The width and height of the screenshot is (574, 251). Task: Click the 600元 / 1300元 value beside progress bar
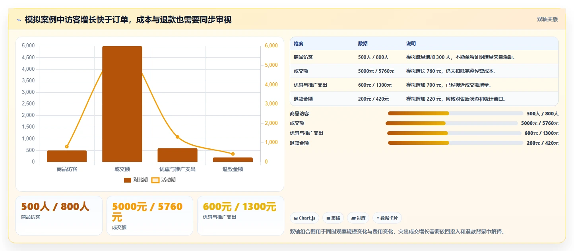pos(541,133)
